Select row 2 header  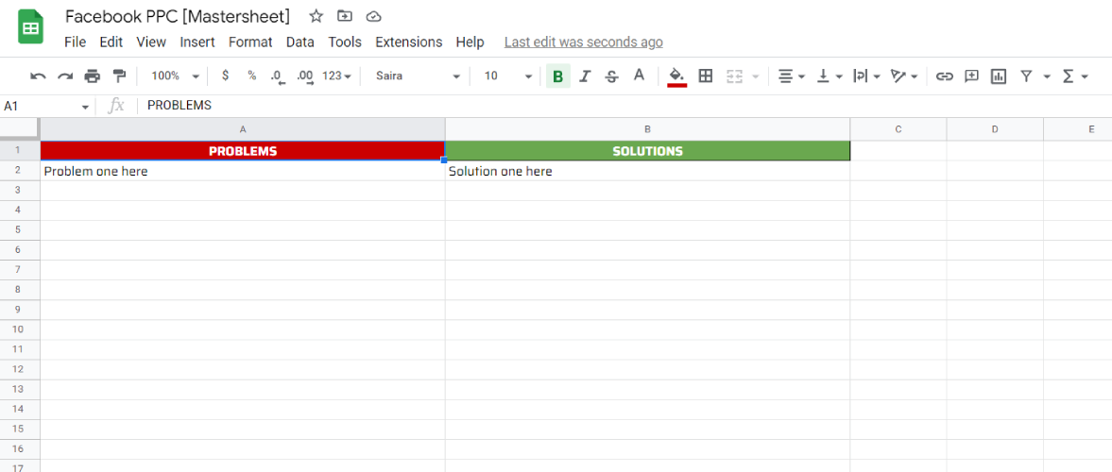point(20,171)
